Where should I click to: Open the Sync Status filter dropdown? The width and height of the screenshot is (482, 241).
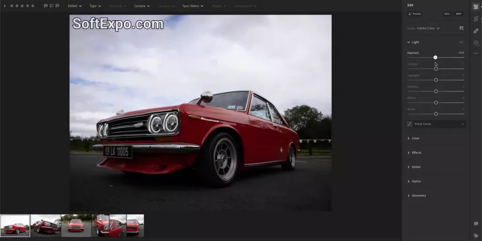pyautogui.click(x=193, y=6)
